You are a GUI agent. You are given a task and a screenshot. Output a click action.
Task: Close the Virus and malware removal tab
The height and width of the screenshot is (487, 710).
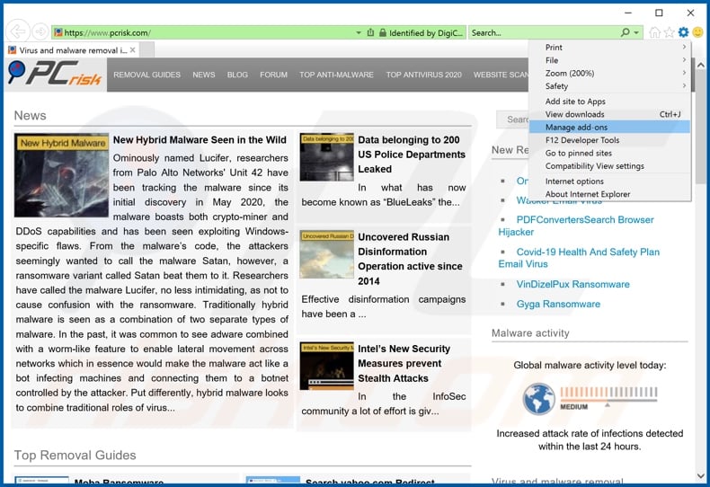(x=133, y=49)
